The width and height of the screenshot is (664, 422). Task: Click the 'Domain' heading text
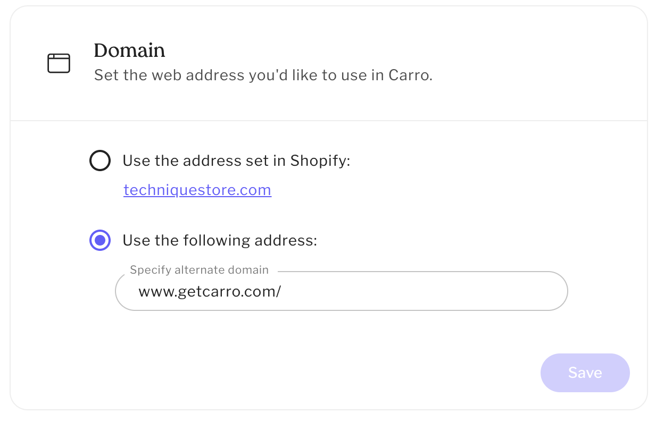click(x=129, y=50)
